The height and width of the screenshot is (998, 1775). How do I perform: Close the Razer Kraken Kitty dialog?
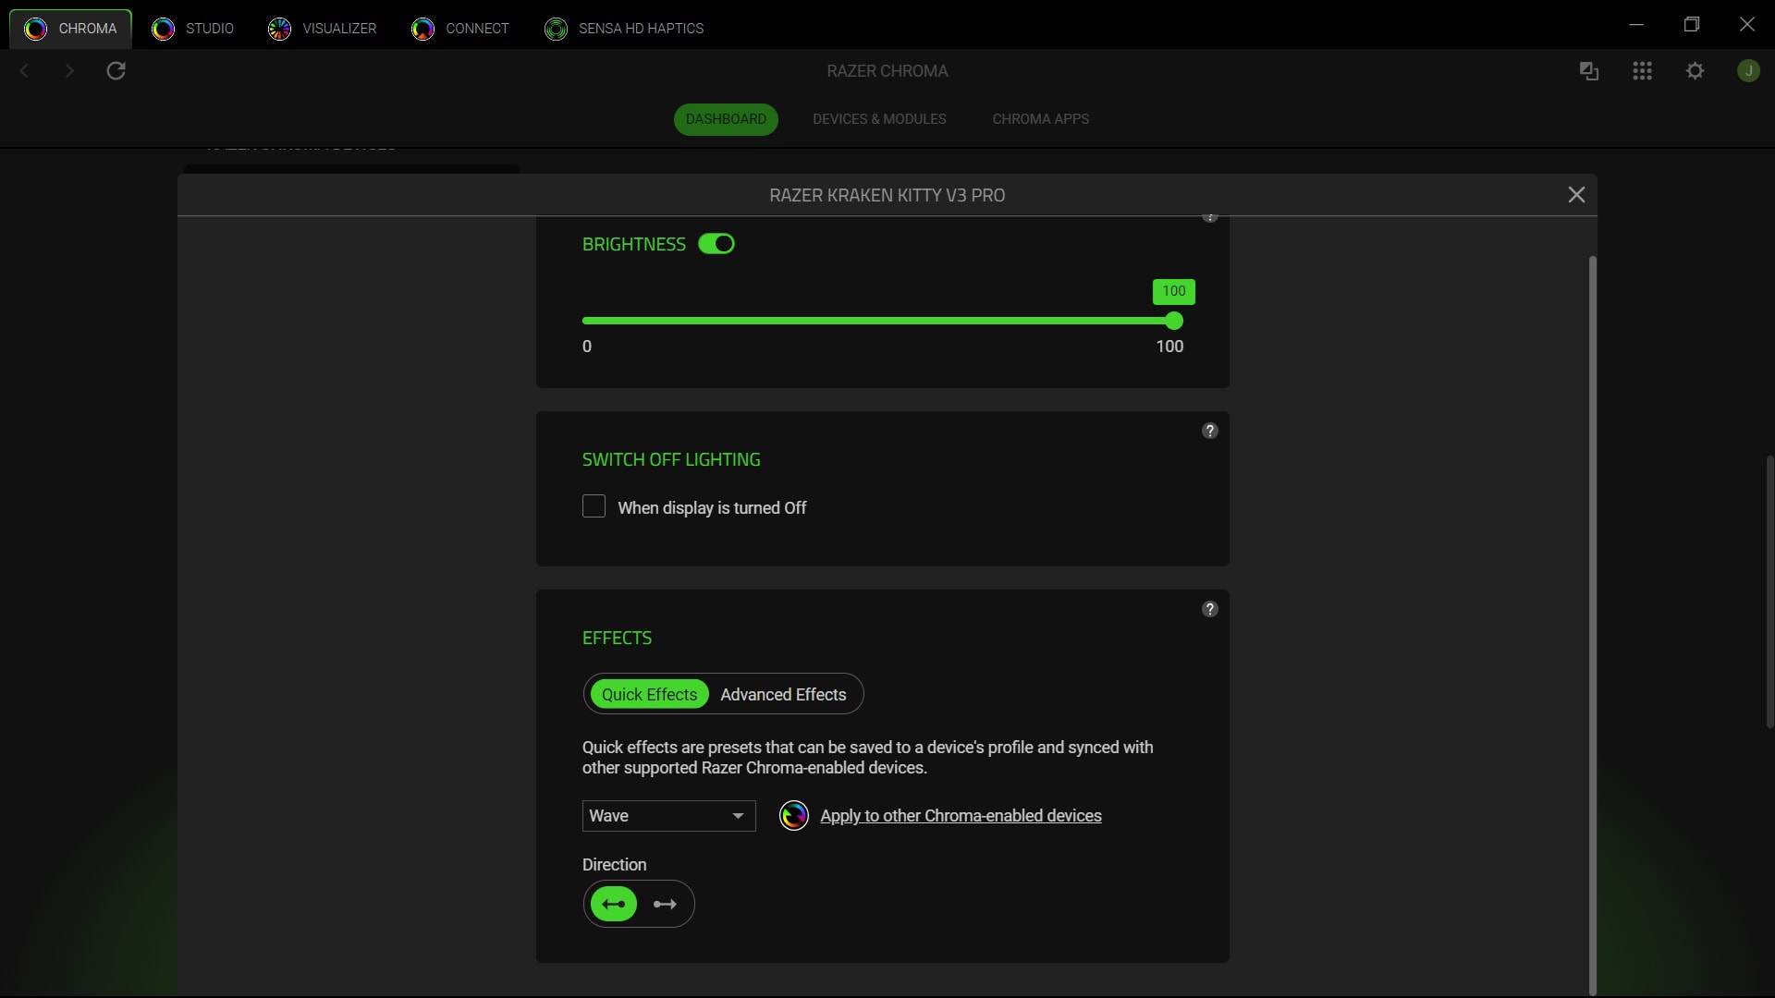1576,194
